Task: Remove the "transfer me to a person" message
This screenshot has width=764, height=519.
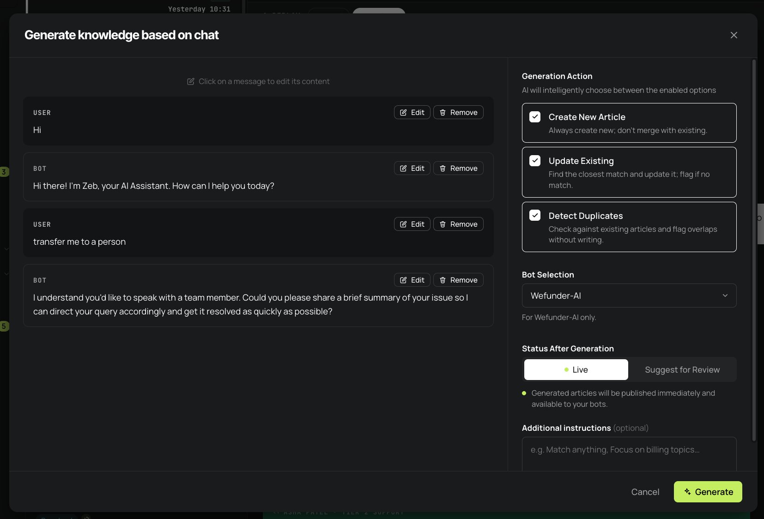Action: [458, 224]
